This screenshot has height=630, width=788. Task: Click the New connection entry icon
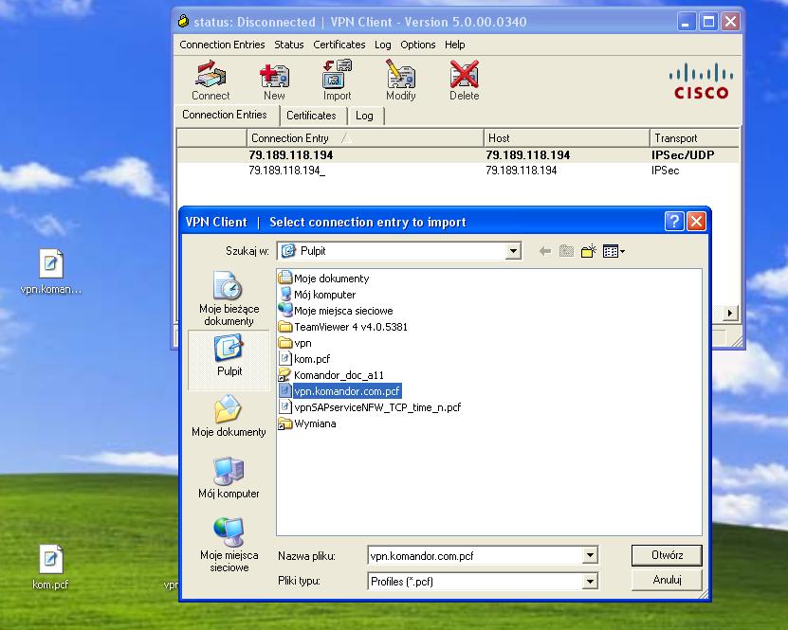(274, 81)
